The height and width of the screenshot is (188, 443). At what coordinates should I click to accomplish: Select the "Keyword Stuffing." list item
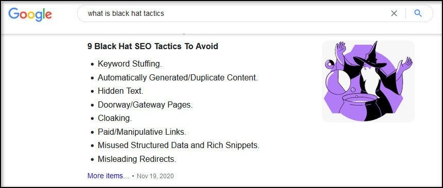pyautogui.click(x=130, y=64)
